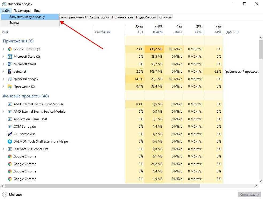This screenshot has height=201, width=263.
Task: Switch to the Автозагрузка tab
Action: [x=99, y=17]
